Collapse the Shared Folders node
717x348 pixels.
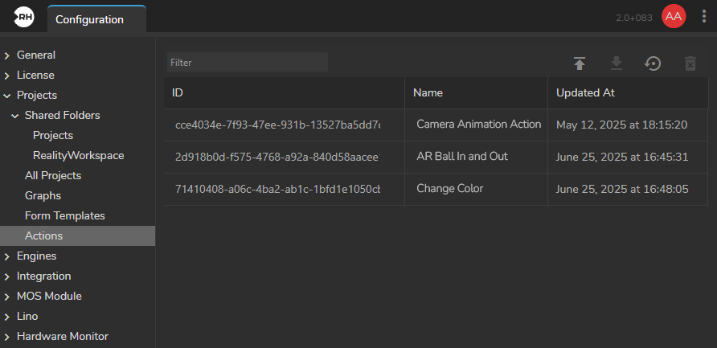point(15,116)
